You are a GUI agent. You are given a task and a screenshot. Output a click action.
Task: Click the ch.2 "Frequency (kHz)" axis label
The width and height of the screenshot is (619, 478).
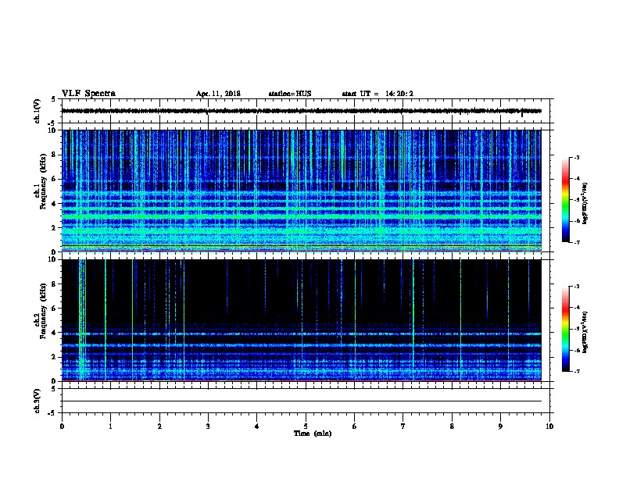[43, 311]
